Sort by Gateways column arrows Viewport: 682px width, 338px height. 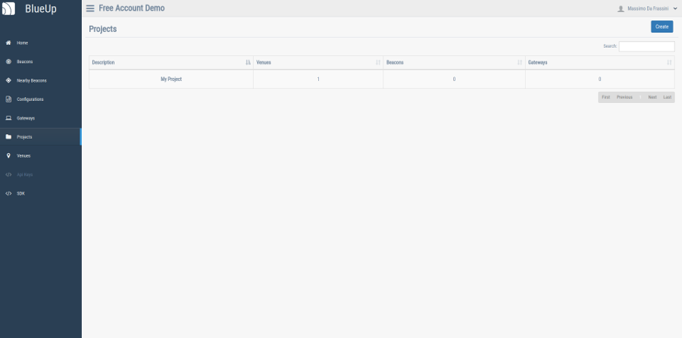[669, 62]
